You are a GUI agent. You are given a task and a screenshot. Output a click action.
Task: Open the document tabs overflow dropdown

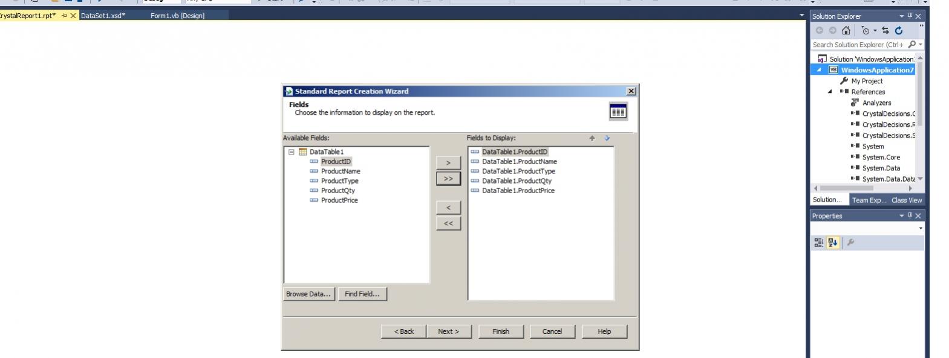tap(802, 15)
